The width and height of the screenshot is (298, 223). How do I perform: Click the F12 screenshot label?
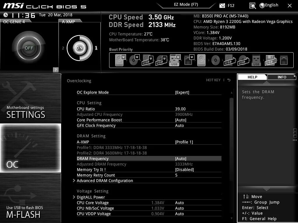click(x=231, y=6)
